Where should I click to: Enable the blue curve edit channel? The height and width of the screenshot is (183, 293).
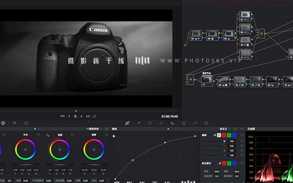(234, 135)
